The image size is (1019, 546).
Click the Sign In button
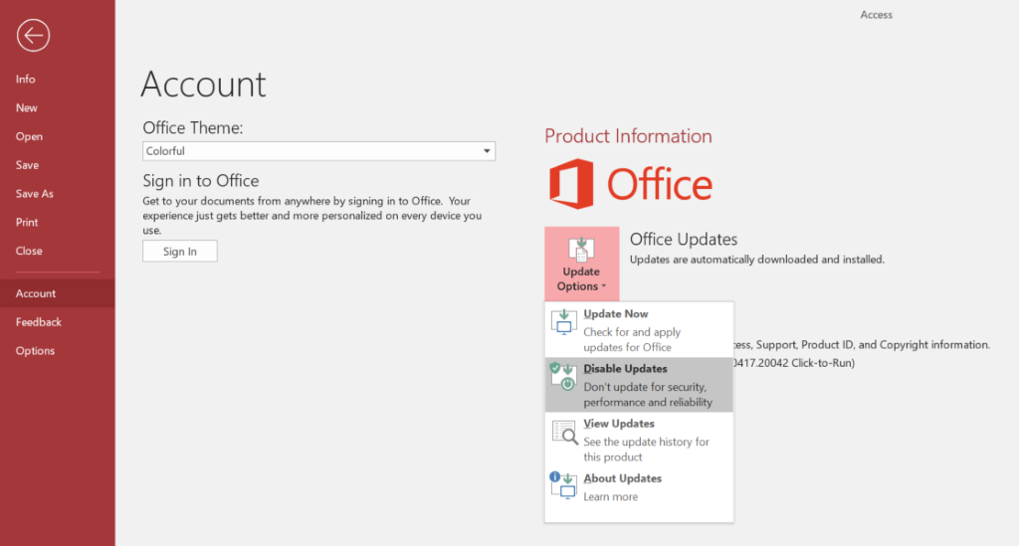pyautogui.click(x=180, y=252)
